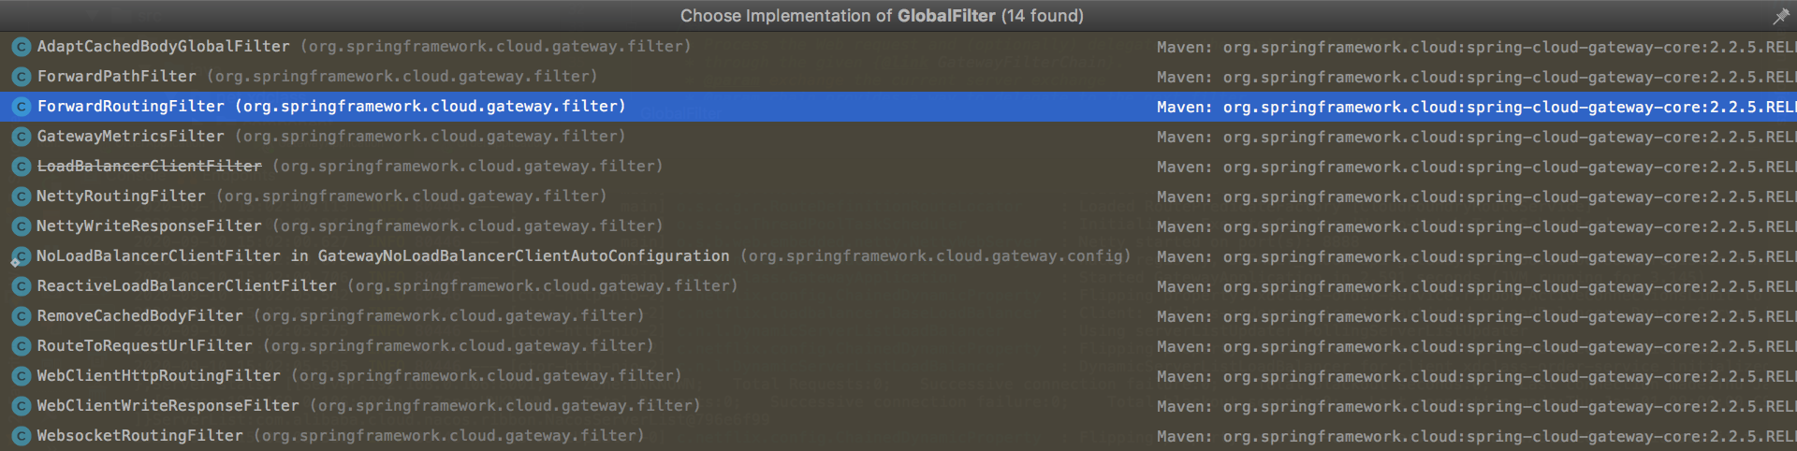Click class icon beside AdaptCachedBodyGlobalFilter
The image size is (1797, 451).
[21, 47]
